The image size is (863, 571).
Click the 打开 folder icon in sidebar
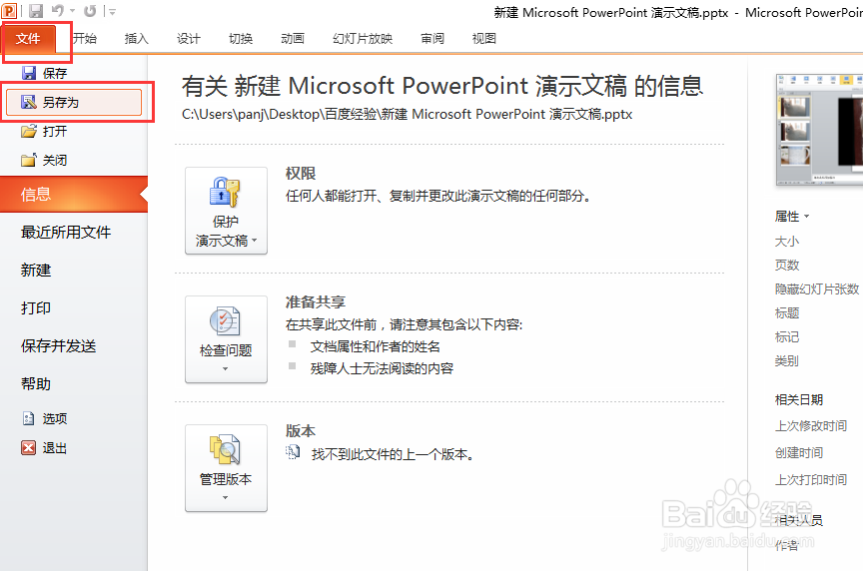[29, 131]
